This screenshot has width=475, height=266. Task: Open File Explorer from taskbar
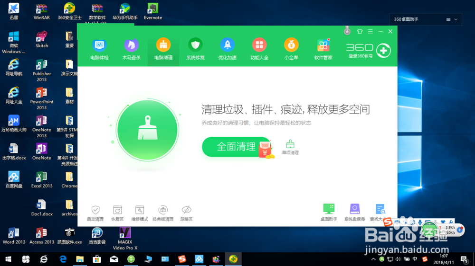pyautogui.click(x=80, y=259)
